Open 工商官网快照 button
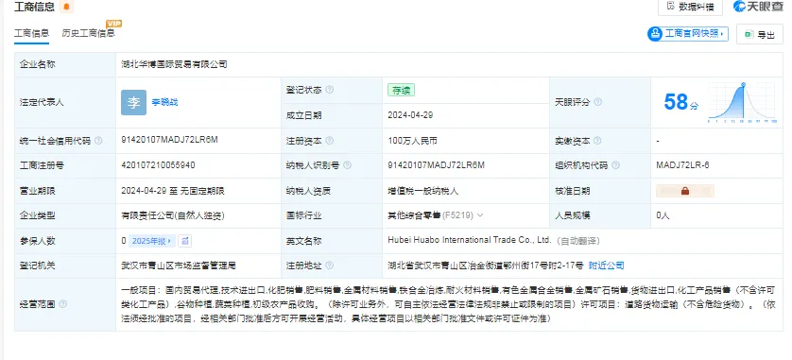792x360 pixels. click(x=688, y=34)
